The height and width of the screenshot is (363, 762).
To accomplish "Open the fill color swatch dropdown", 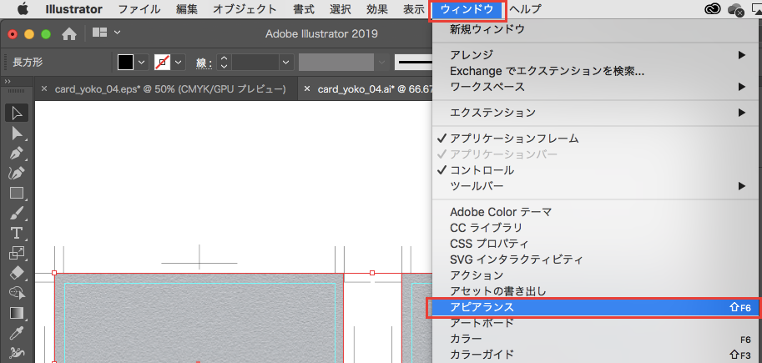I will point(141,63).
